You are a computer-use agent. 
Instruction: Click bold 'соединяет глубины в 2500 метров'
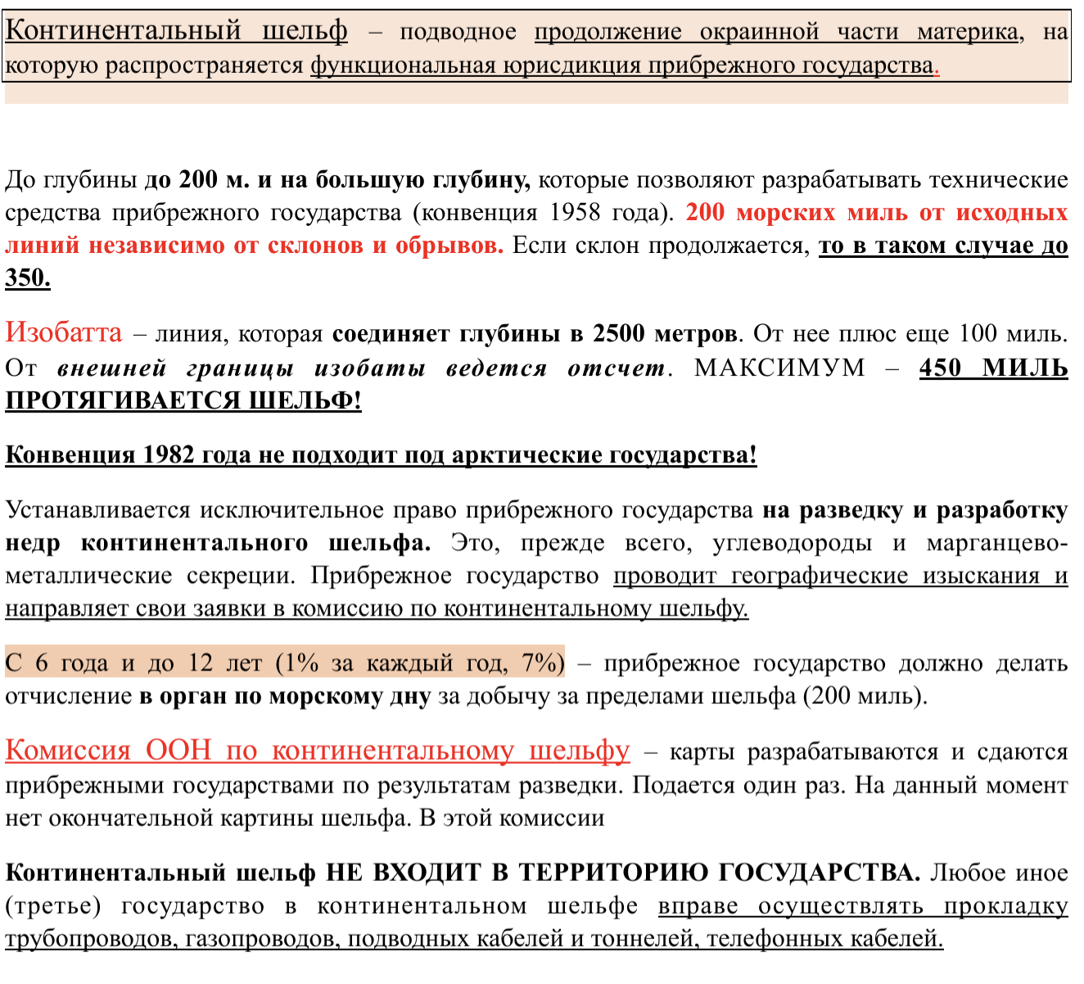[x=535, y=333]
